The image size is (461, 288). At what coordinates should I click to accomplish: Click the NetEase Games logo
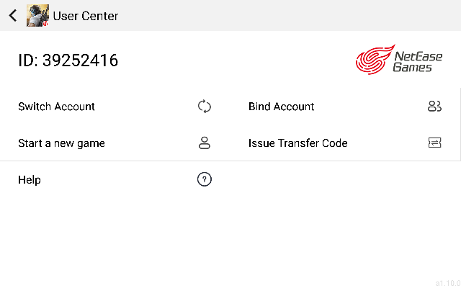click(x=398, y=60)
